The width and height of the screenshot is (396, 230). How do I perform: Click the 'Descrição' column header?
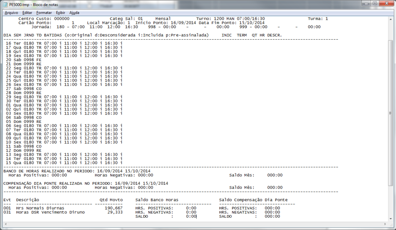point(27,200)
